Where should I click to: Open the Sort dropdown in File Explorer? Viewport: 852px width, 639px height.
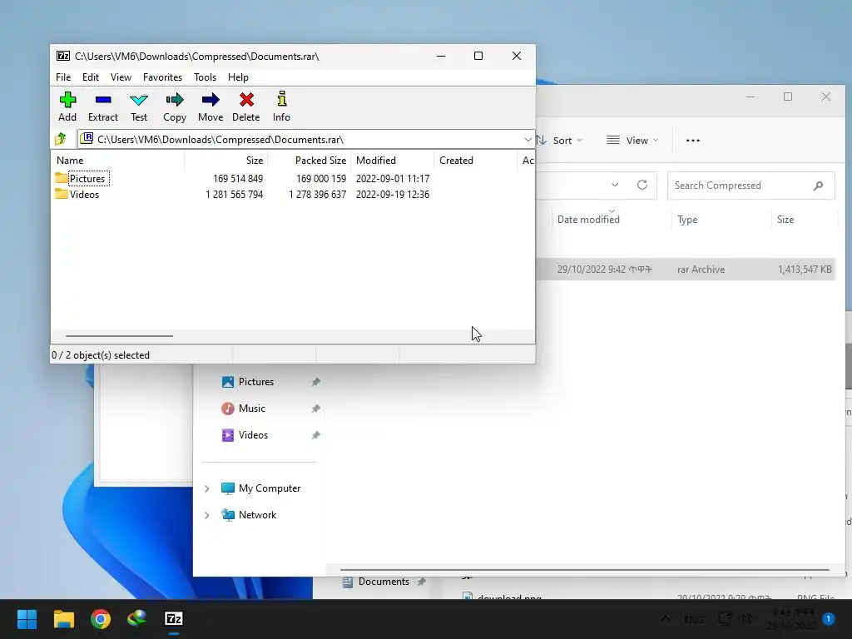click(560, 140)
